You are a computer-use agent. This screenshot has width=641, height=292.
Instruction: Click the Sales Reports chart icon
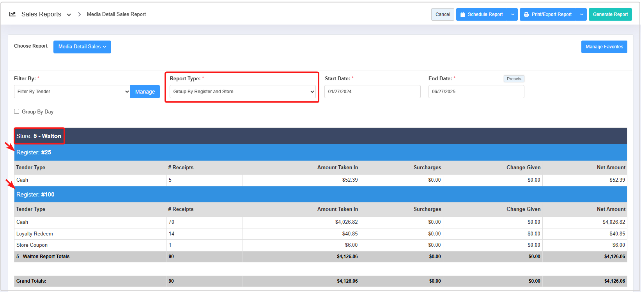click(x=12, y=14)
